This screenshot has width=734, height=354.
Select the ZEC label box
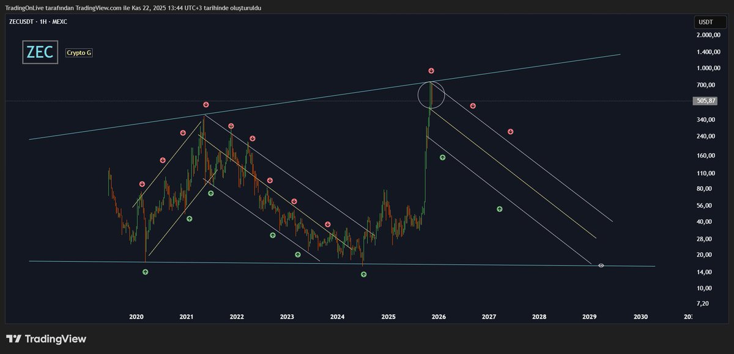tap(40, 52)
